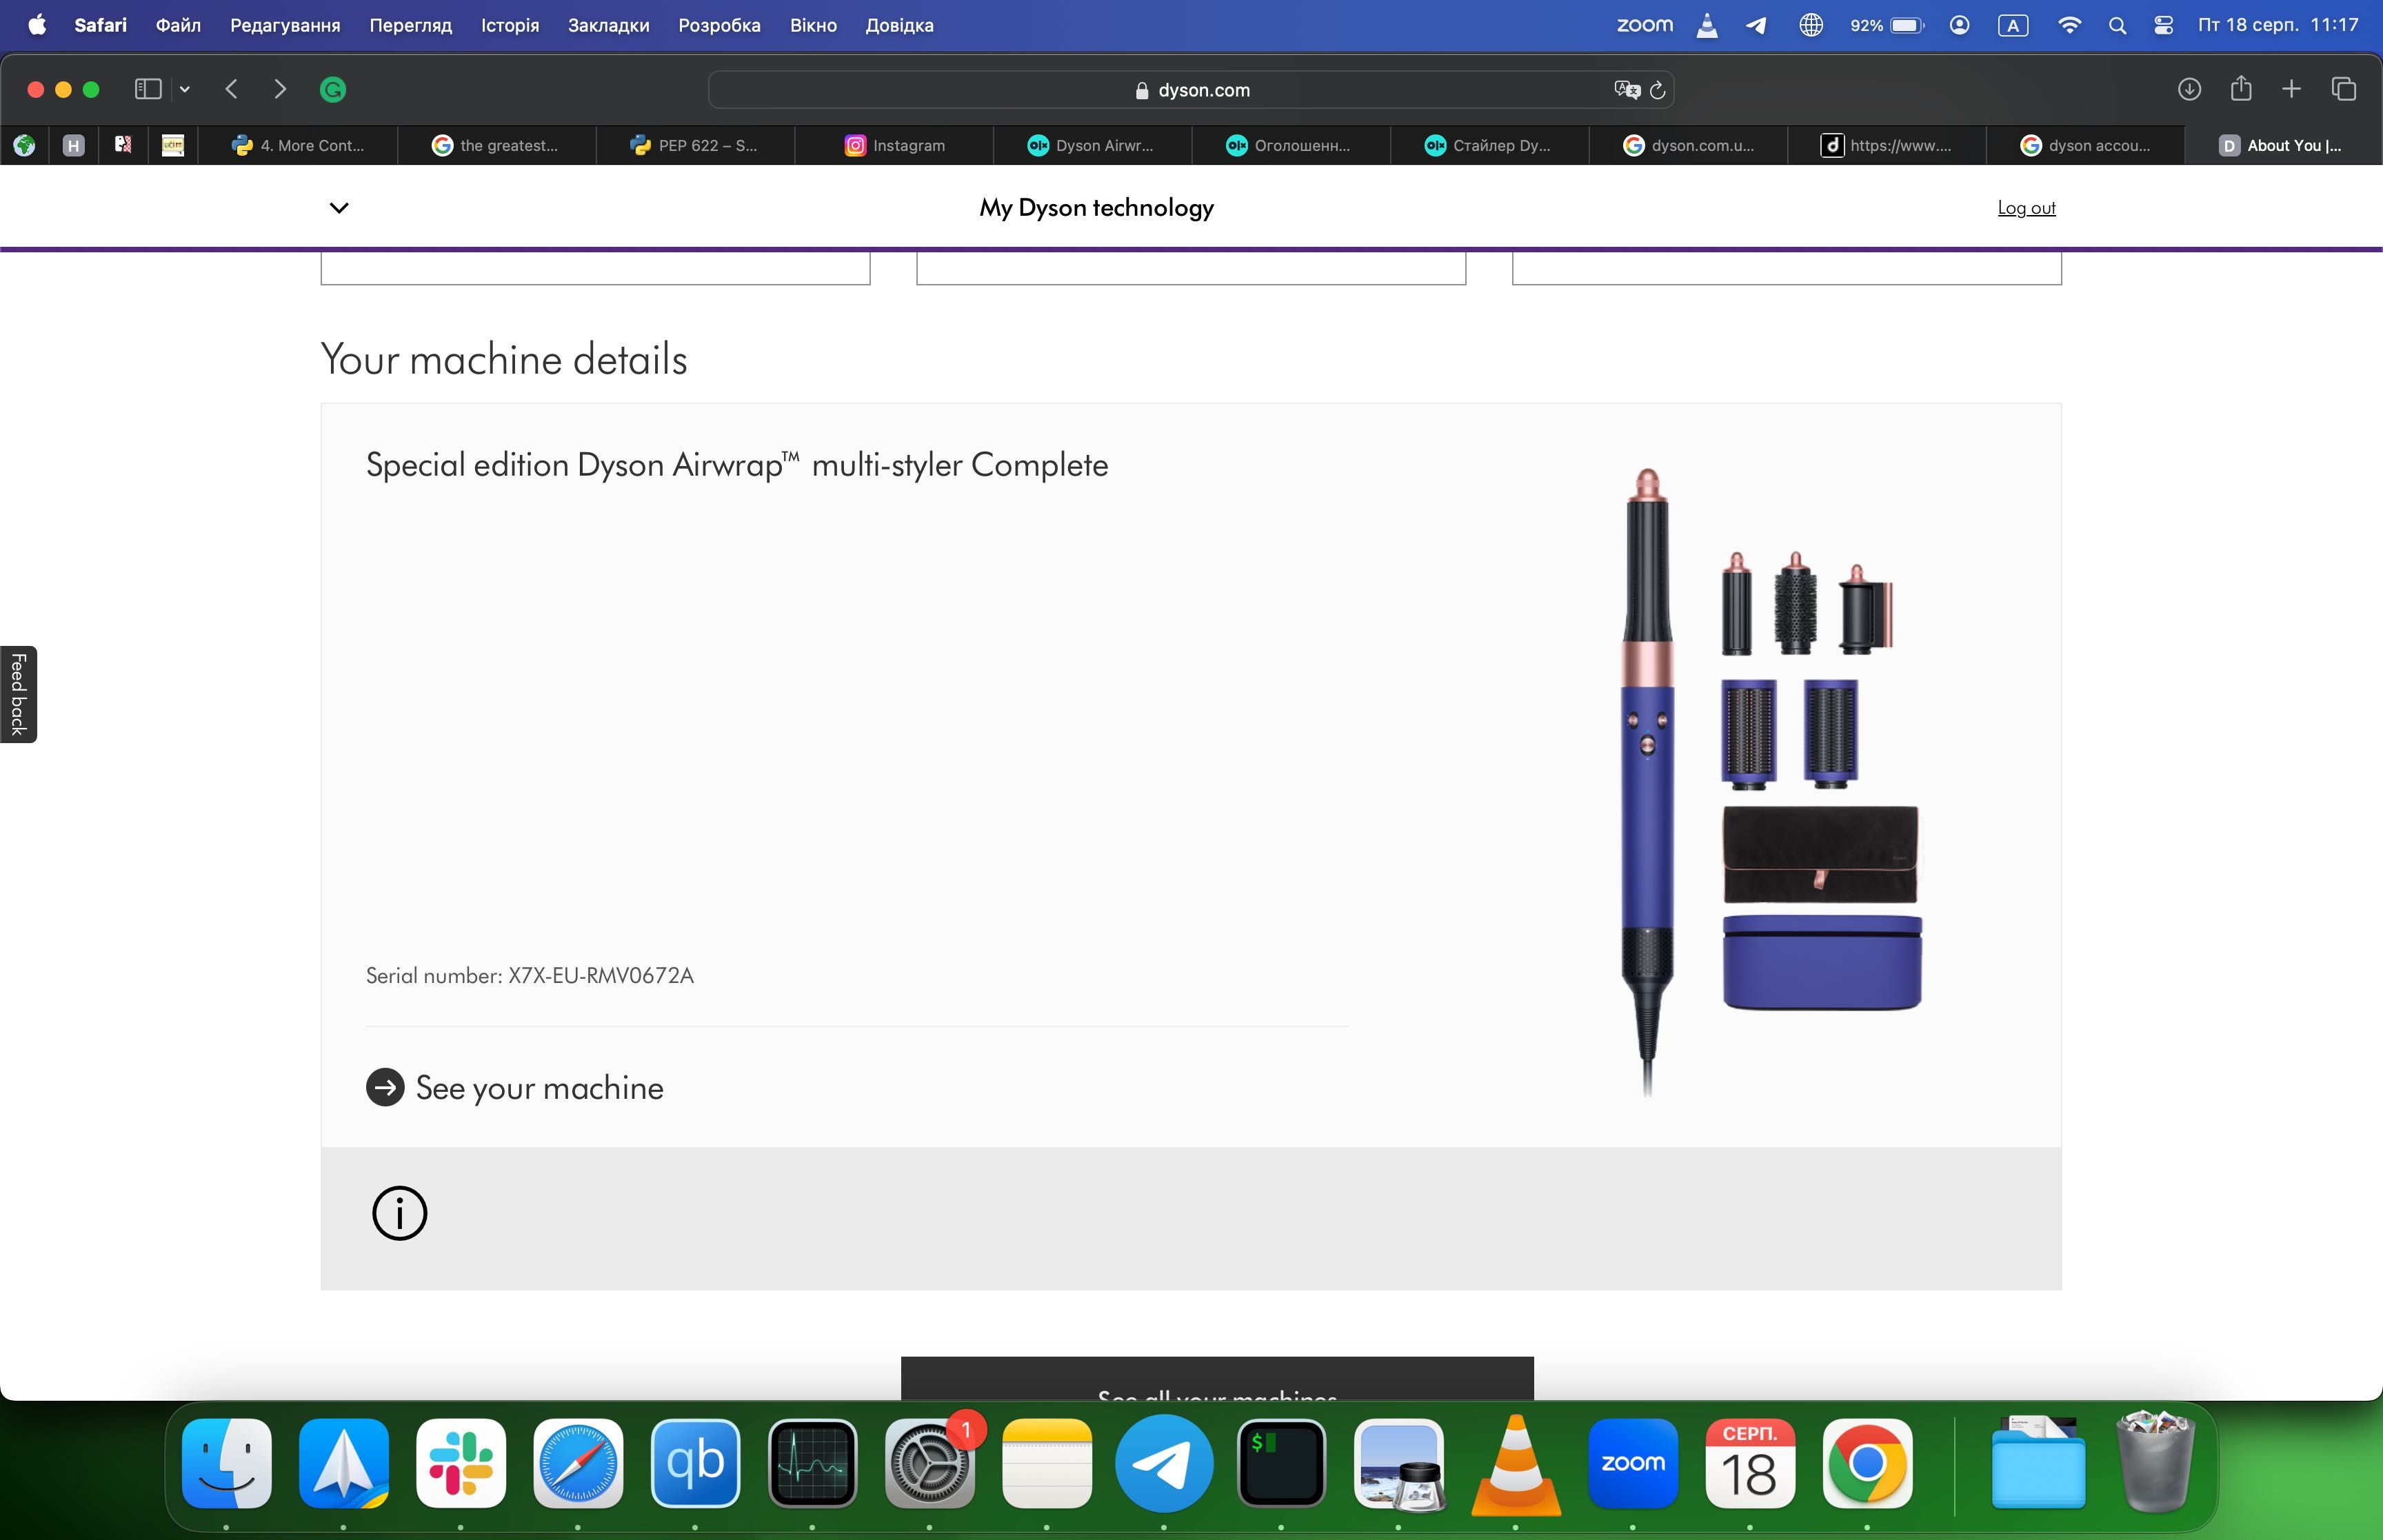The image size is (2383, 1540).
Task: Open the 'Розробка' menu
Action: (x=719, y=25)
